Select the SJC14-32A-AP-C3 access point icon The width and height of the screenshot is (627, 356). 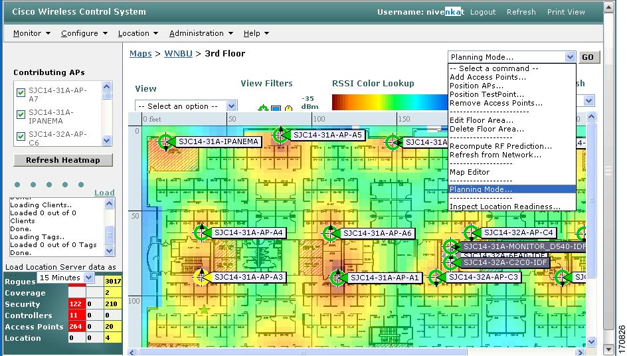[x=436, y=277]
